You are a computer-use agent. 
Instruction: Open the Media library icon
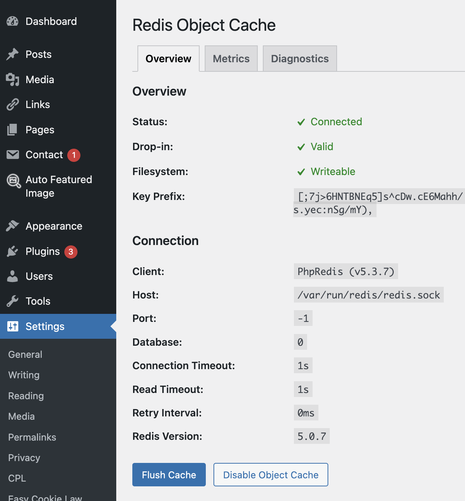[12, 79]
